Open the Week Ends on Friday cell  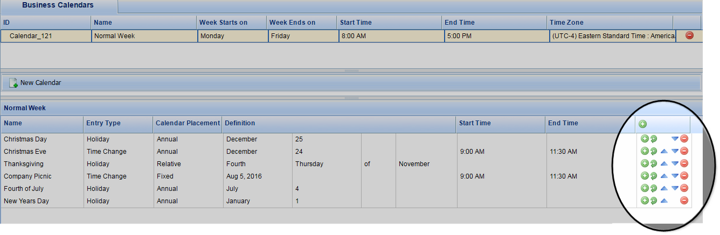point(302,36)
